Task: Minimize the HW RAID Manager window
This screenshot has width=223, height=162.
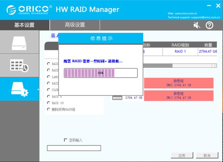Action: [209, 6]
